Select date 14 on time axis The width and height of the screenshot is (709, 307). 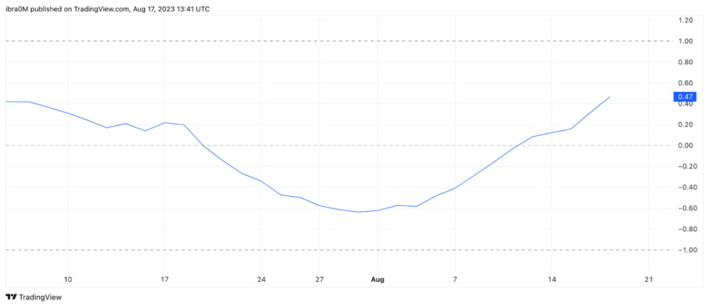551,279
